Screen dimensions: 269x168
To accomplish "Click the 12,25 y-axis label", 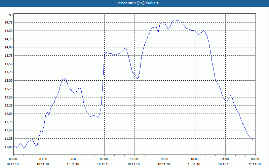I will (9, 106).
